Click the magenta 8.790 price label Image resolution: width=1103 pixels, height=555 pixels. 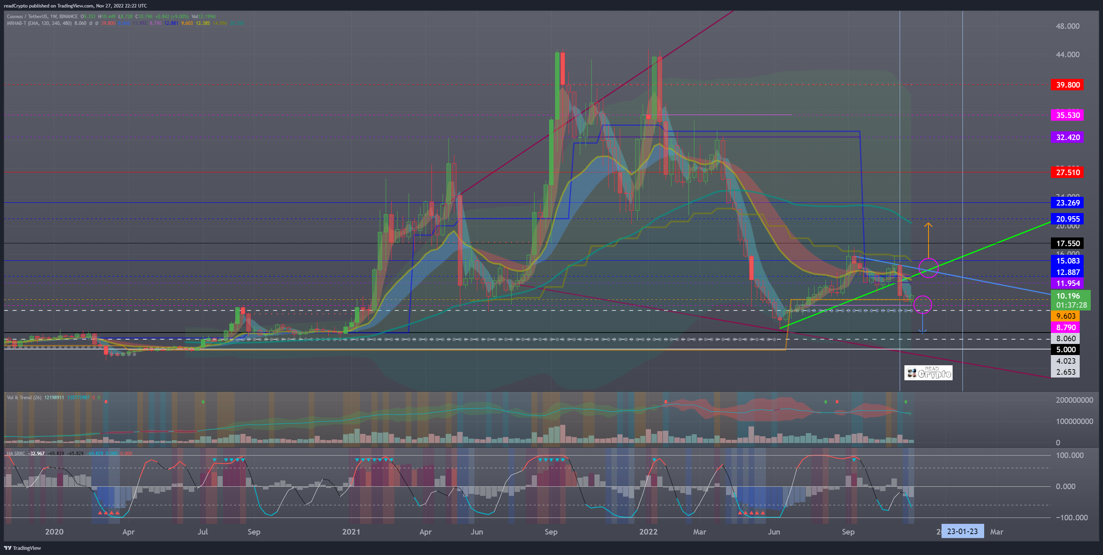pos(1065,327)
